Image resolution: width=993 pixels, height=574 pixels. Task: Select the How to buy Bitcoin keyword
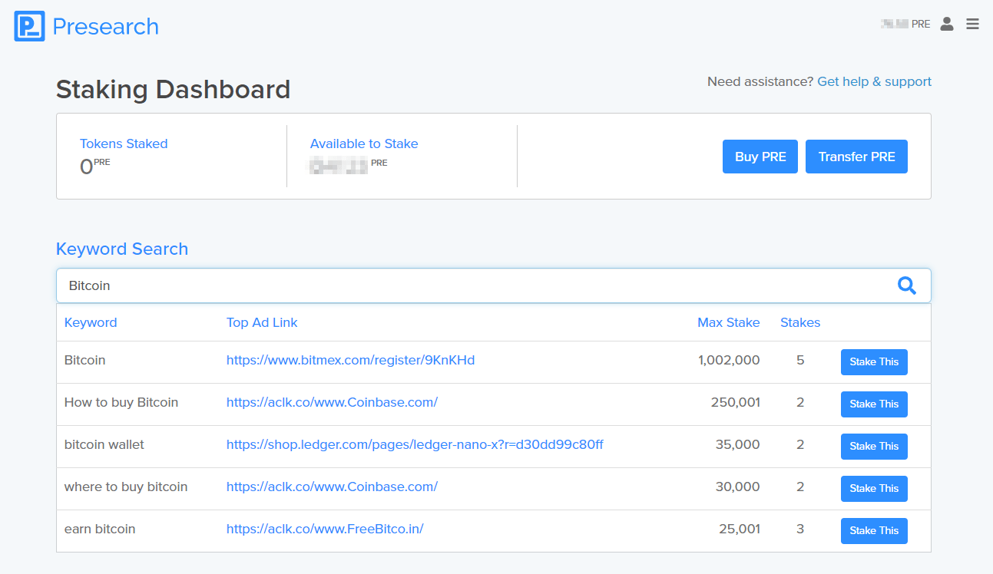(x=121, y=402)
